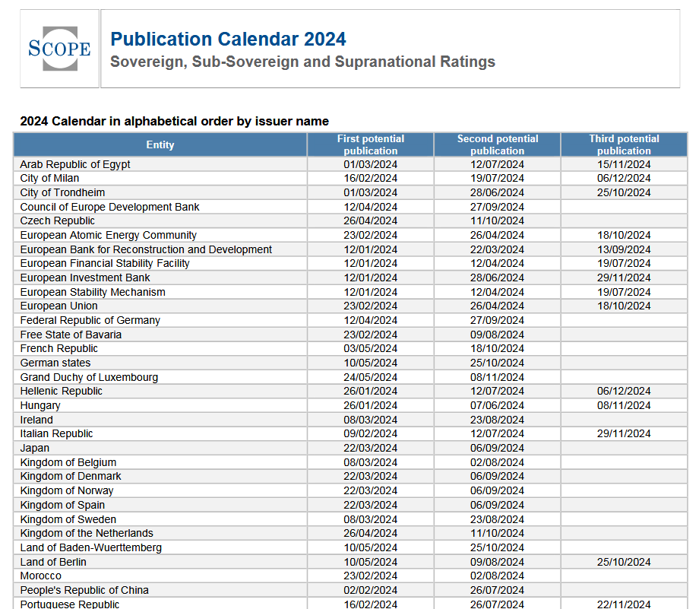This screenshot has width=699, height=609.
Task: Select French Republic's first date 03/05/2024
Action: [x=370, y=348]
